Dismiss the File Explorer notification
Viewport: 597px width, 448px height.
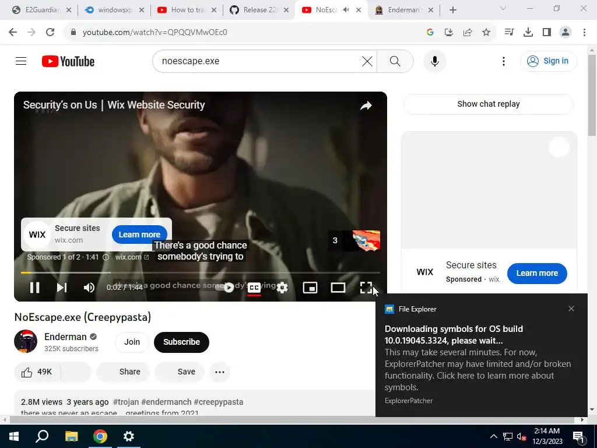(x=571, y=309)
